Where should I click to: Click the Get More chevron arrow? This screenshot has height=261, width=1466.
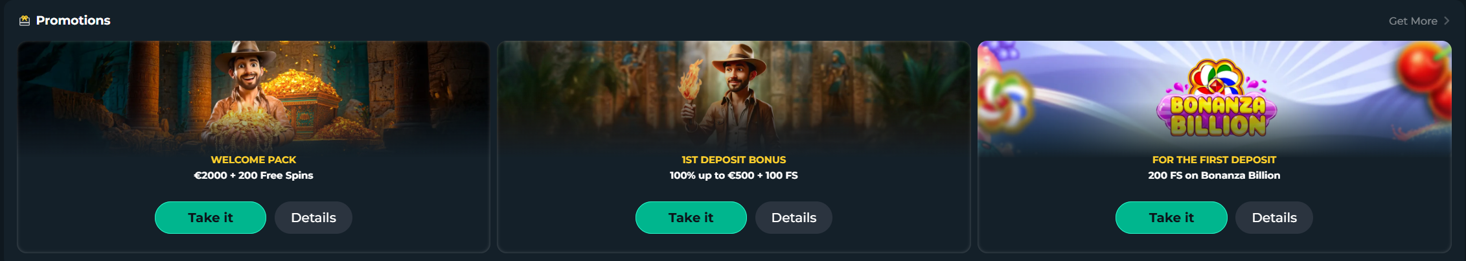click(1447, 21)
